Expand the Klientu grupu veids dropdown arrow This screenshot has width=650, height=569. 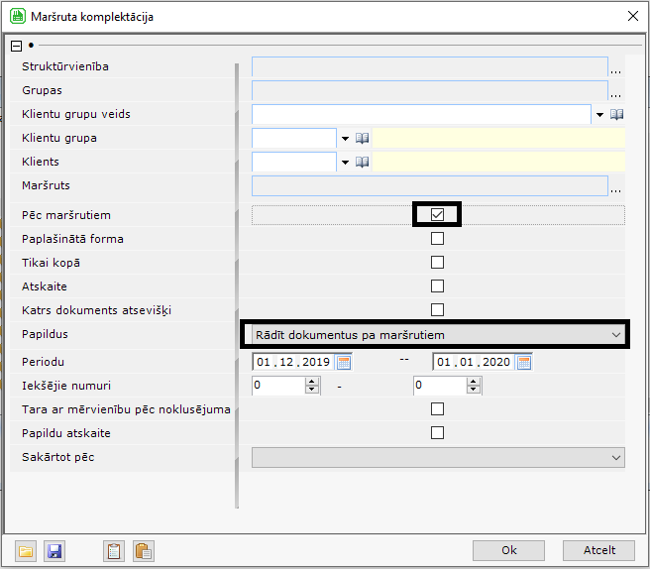coord(599,114)
